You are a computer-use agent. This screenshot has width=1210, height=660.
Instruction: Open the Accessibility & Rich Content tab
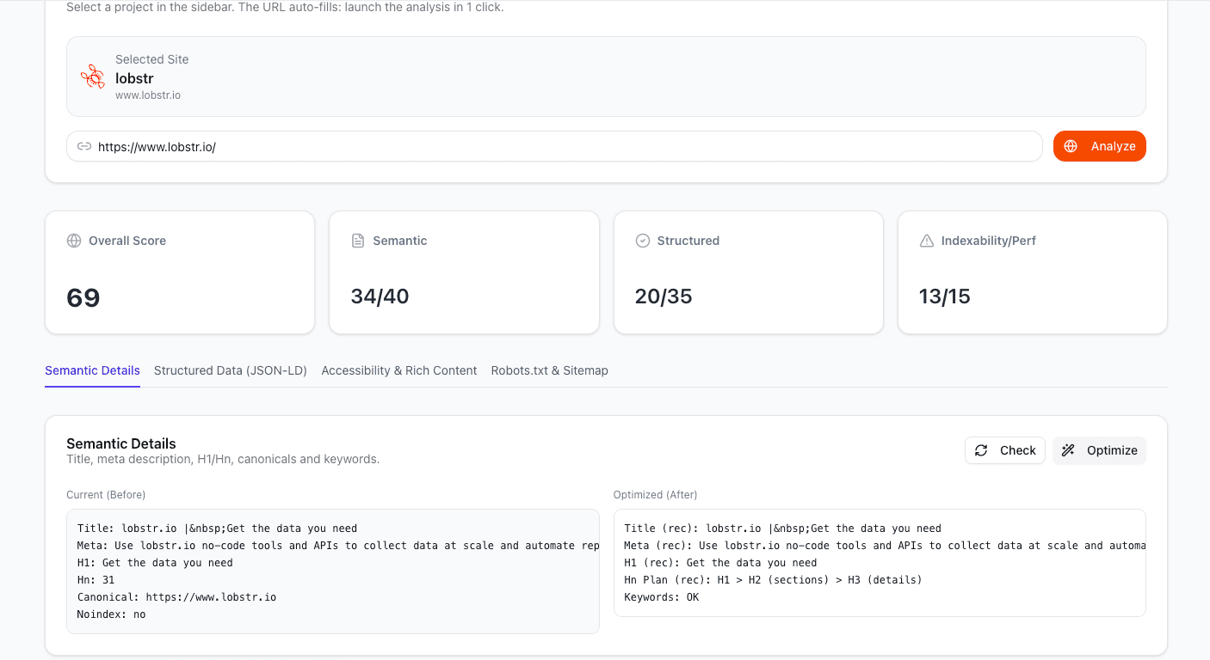click(398, 370)
